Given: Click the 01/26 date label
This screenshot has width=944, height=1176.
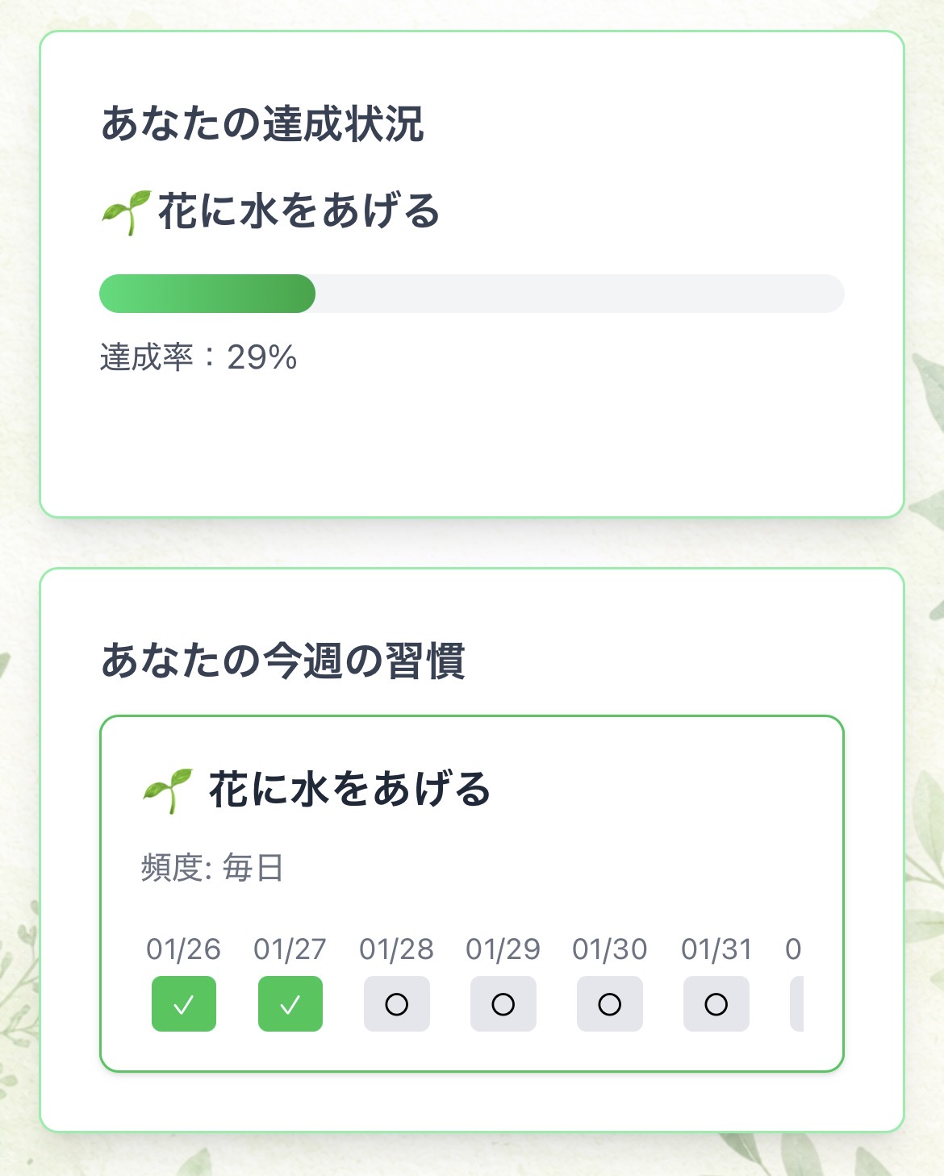Looking at the screenshot, I should 183,949.
